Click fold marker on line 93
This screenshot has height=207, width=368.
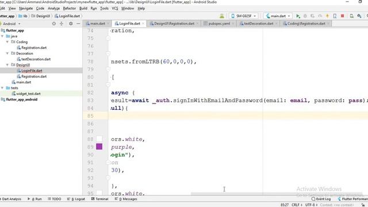[x=108, y=178]
